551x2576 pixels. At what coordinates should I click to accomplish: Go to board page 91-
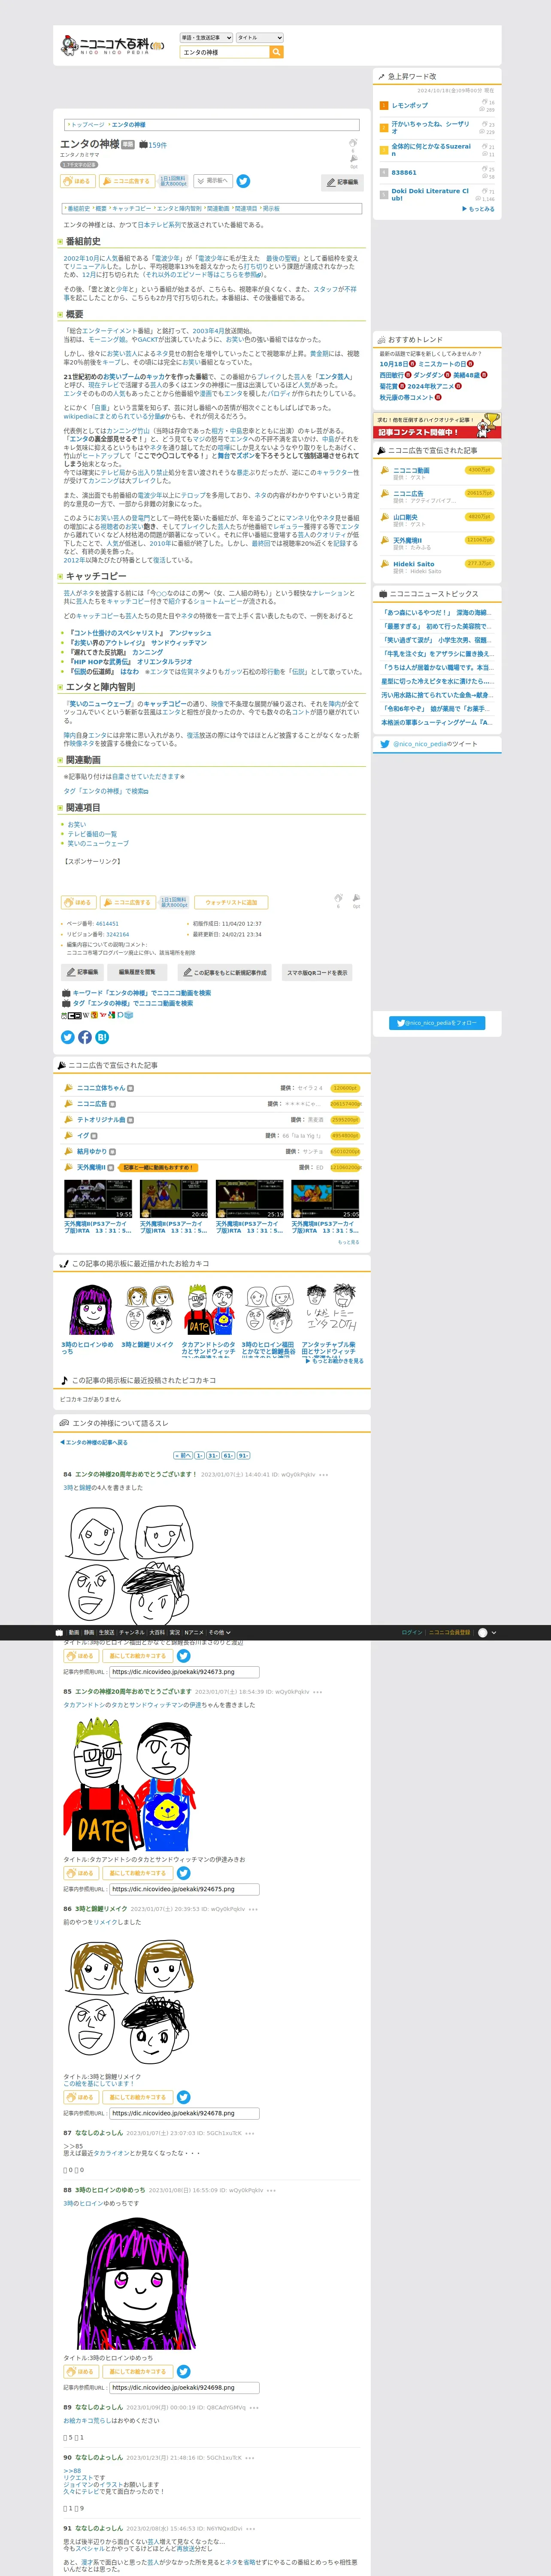[243, 1456]
